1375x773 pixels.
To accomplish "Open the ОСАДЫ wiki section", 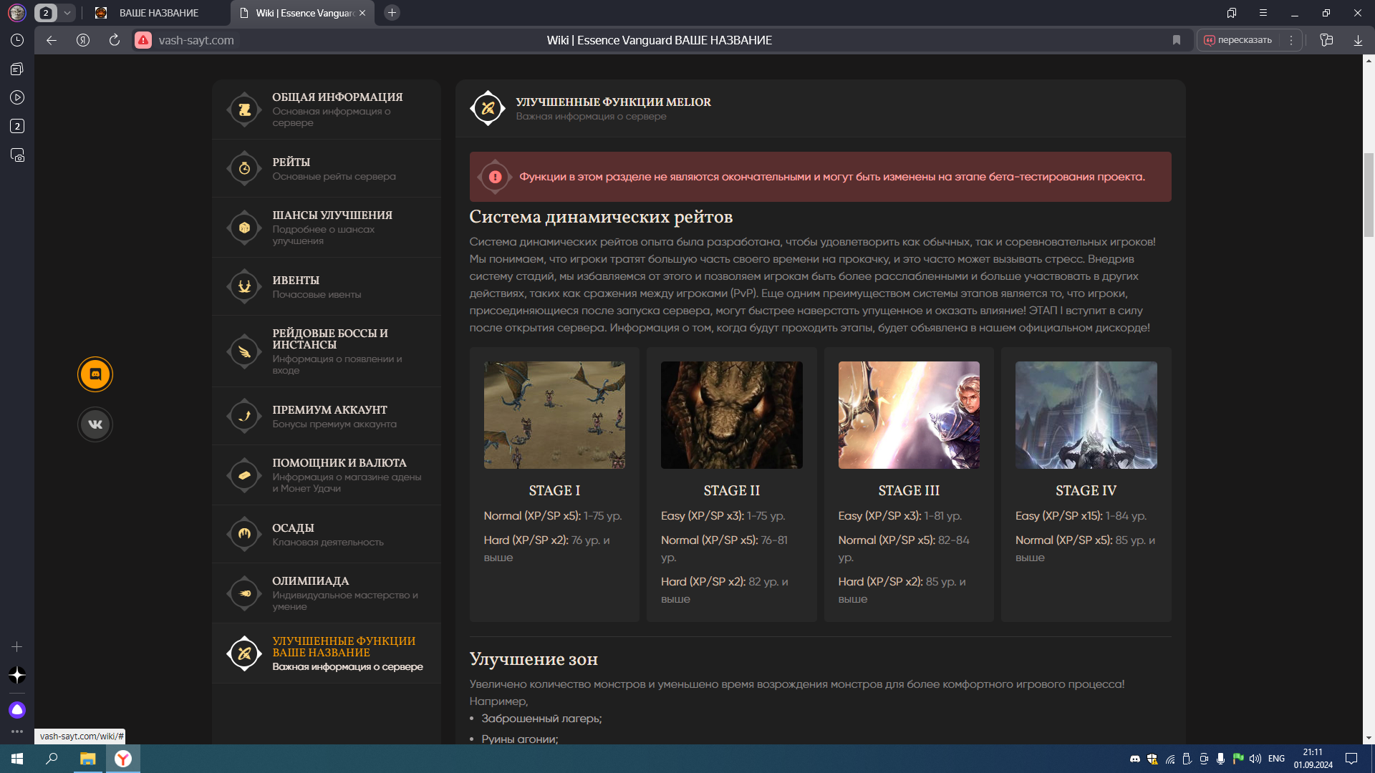I will tap(327, 534).
